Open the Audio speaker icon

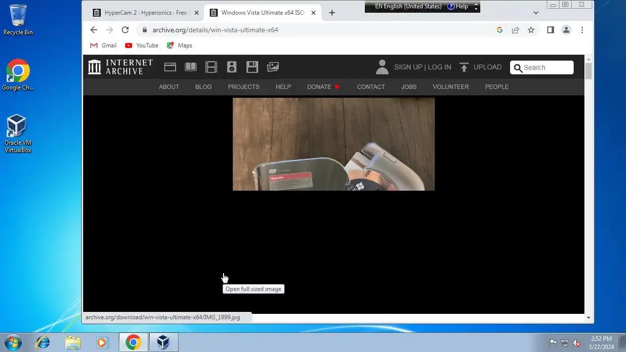click(232, 67)
